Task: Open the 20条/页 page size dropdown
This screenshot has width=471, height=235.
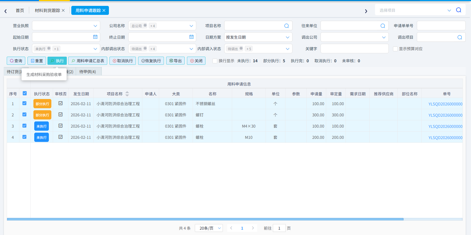Action: [209, 228]
